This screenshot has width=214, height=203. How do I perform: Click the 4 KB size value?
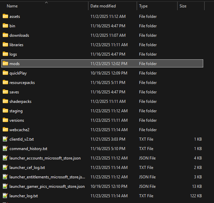pyautogui.click(x=198, y=158)
